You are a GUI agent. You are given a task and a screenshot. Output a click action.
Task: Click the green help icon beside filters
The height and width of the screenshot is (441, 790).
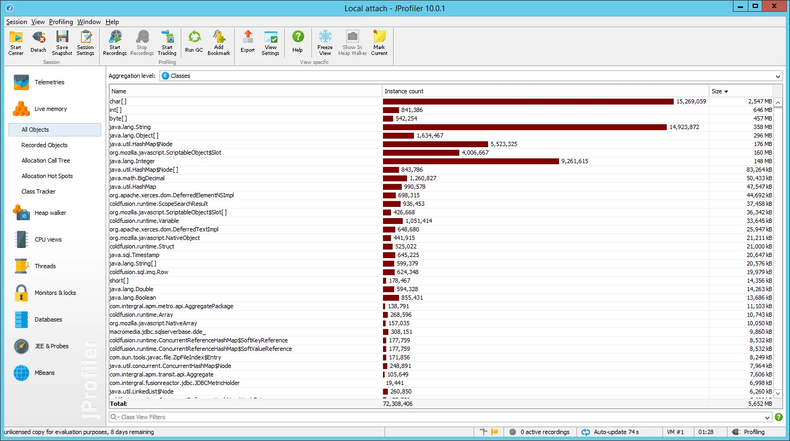pos(779,417)
